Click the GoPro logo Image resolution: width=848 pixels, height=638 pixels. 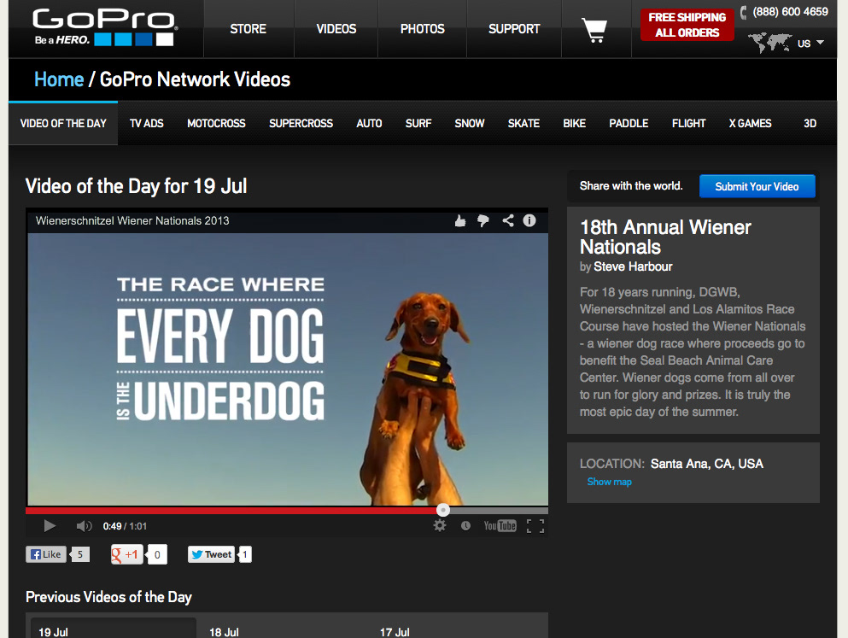click(x=104, y=27)
